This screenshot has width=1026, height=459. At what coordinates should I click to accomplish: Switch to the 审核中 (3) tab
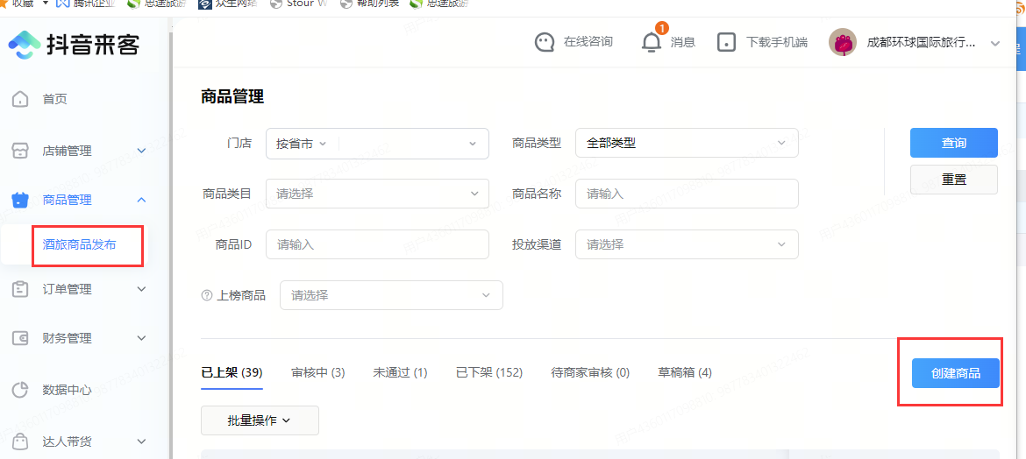[x=317, y=372]
